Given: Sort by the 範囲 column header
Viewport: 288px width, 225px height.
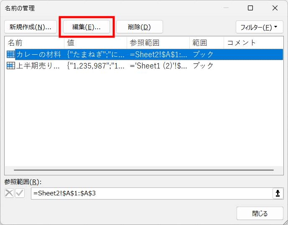Looking at the screenshot, I should tap(206, 43).
